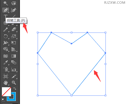Select the Pencil tool

[5, 30]
